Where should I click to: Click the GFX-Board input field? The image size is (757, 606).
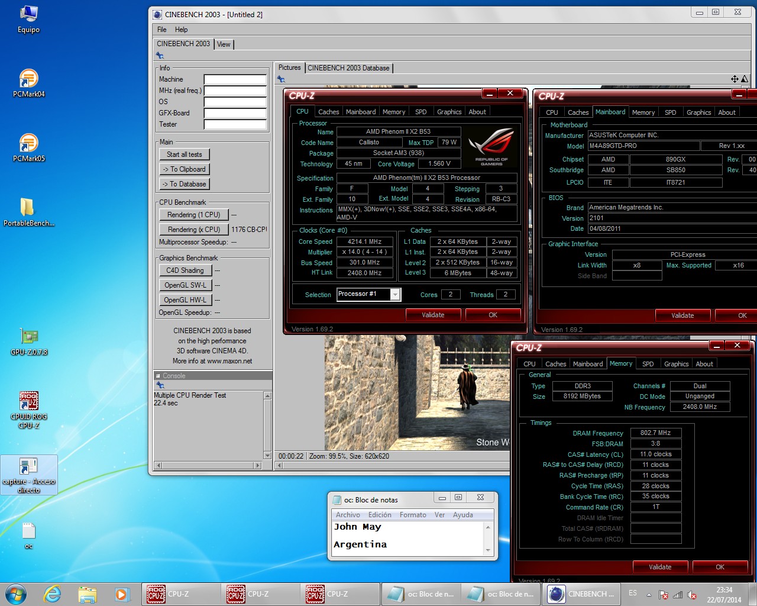point(235,113)
